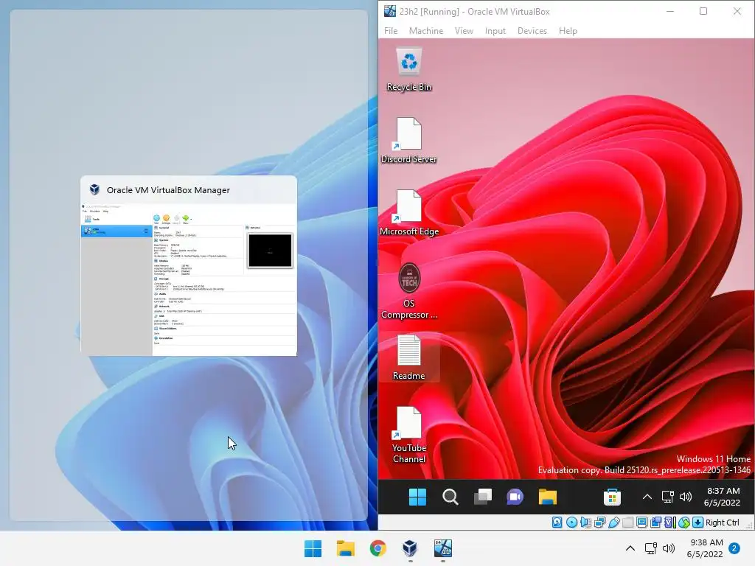Image resolution: width=755 pixels, height=566 pixels.
Task: Click the Right Ctrl host key label
Action: pos(723,523)
